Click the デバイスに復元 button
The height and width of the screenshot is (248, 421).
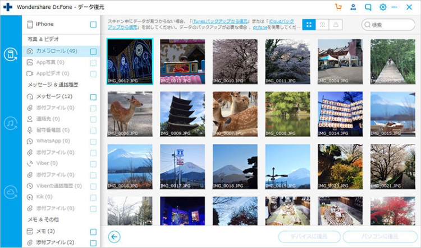(309, 237)
